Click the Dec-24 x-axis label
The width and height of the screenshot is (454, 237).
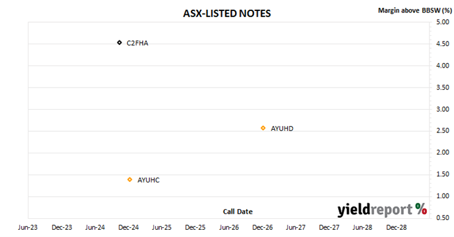(x=128, y=227)
